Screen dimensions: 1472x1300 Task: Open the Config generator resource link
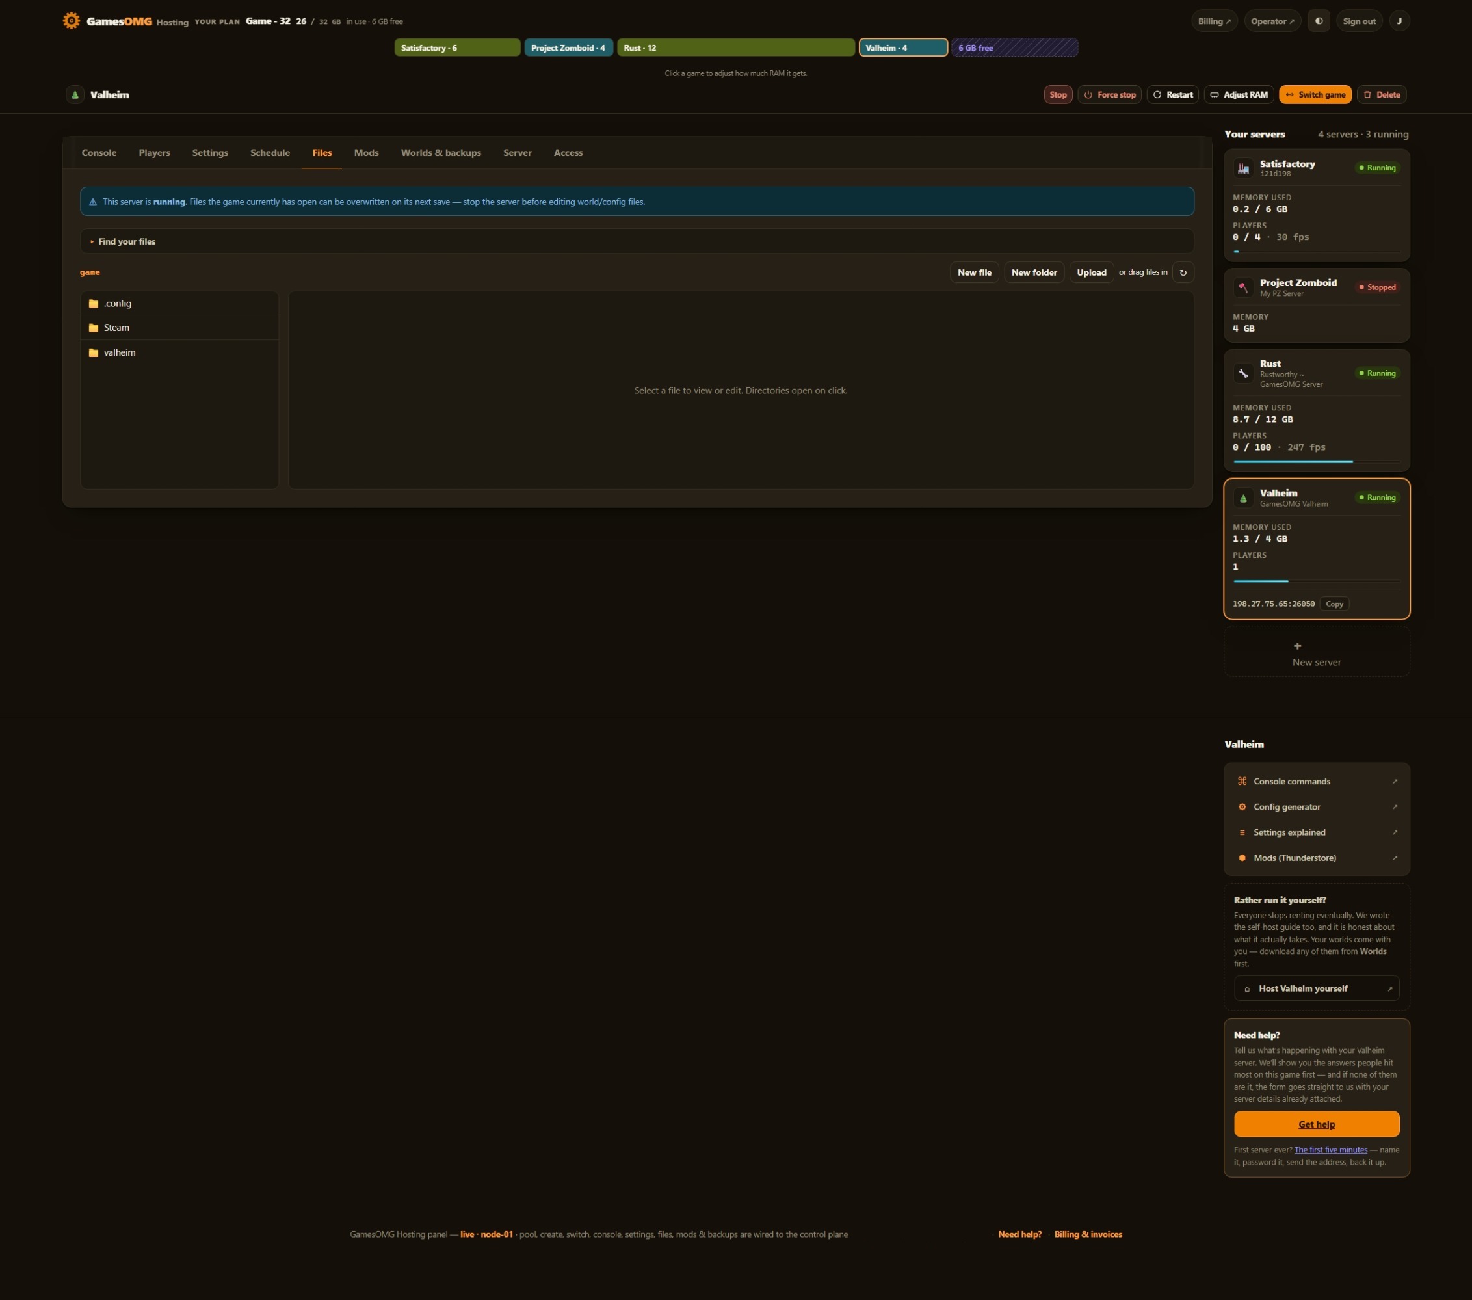pos(1317,806)
